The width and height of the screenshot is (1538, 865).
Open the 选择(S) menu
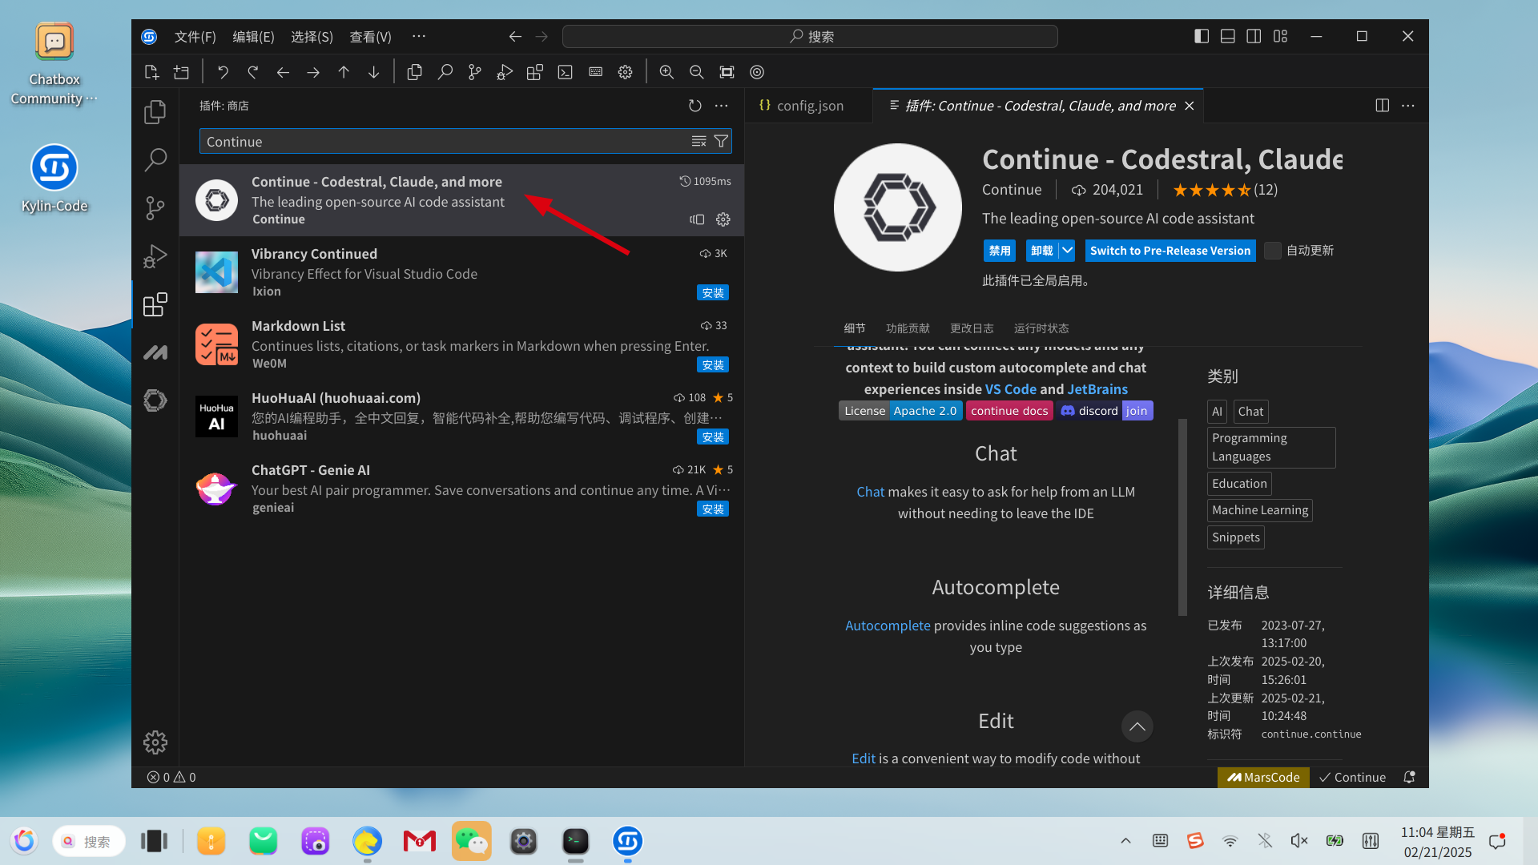312,37
